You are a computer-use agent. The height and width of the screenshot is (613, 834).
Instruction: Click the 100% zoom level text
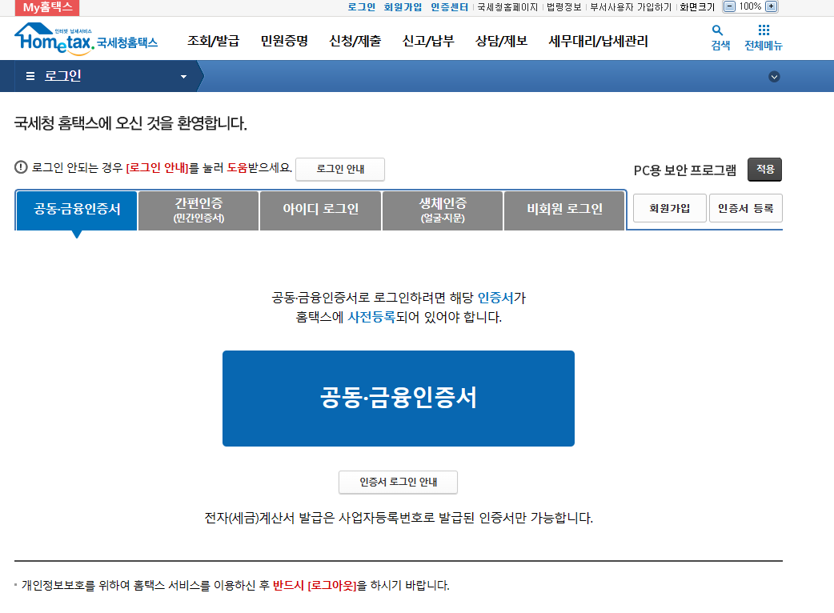(750, 6)
